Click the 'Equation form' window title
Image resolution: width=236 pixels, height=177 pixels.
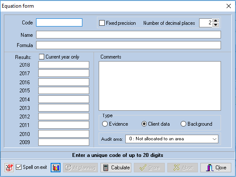18,6
